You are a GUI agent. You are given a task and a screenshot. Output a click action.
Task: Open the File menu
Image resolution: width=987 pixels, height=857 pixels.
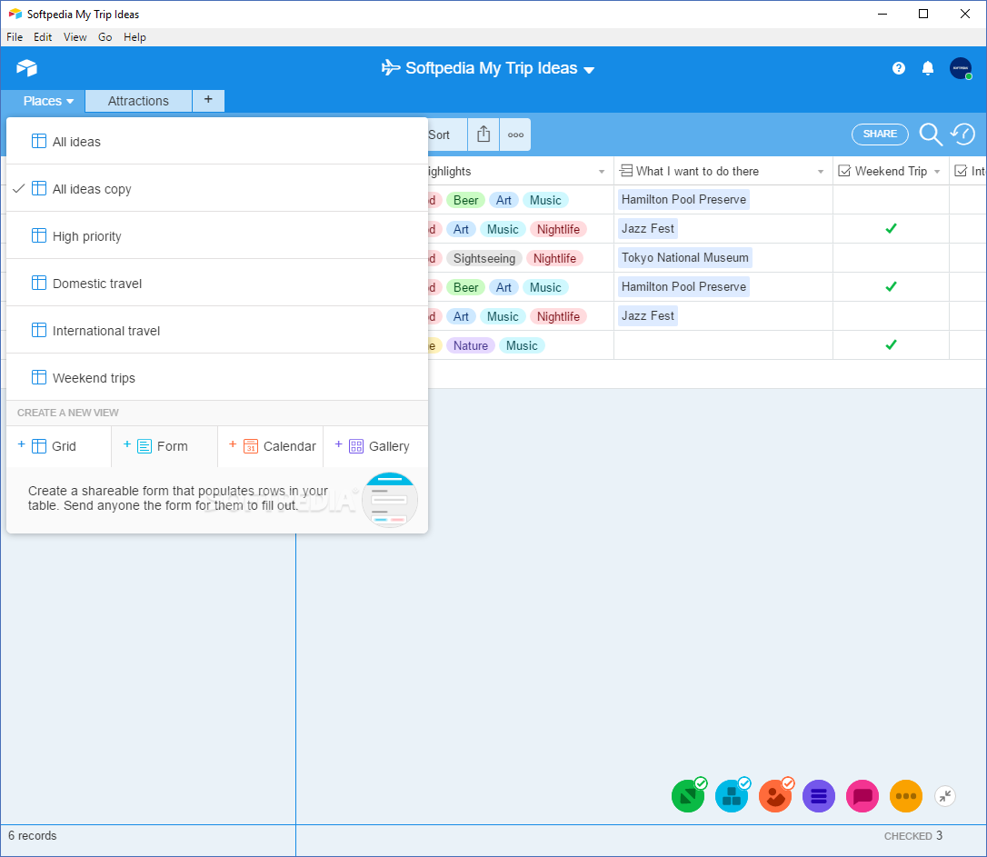click(15, 37)
